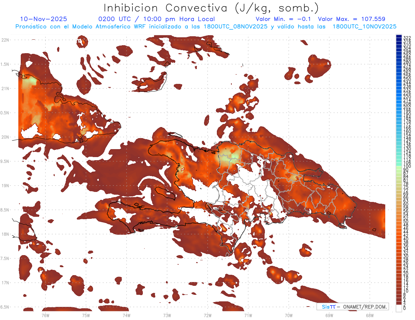Click the "70W" longitude label
The width and height of the screenshot is (415, 320).
click(x=288, y=315)
